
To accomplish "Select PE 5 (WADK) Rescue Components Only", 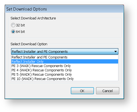I will 65,74.
